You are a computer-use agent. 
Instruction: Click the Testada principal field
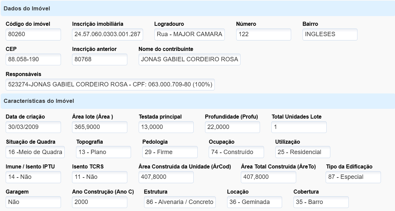coord(166,127)
